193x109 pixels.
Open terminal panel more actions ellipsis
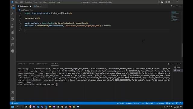(174, 64)
